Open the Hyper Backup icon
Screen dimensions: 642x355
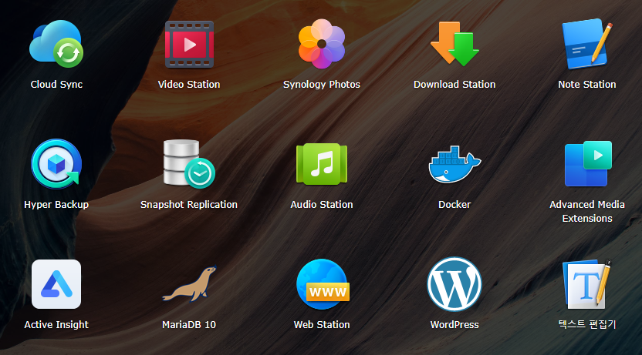tap(56, 164)
